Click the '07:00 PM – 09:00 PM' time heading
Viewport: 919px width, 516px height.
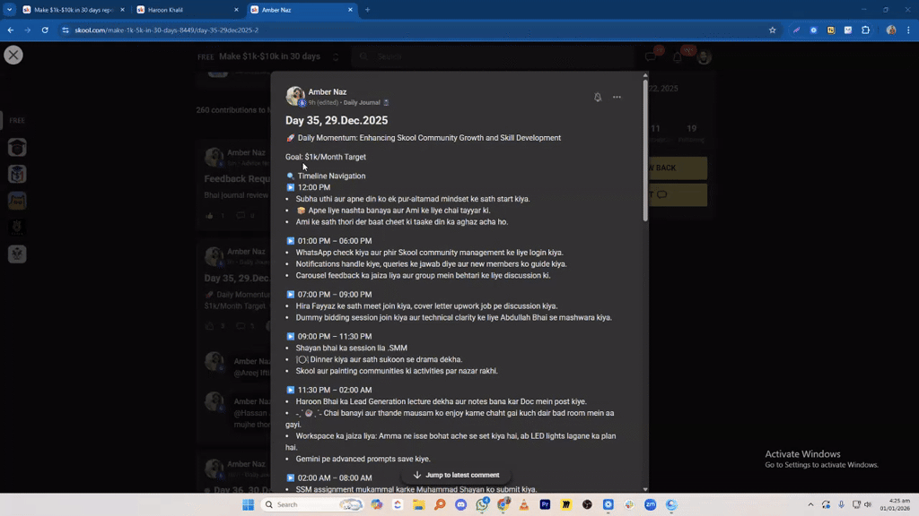[334, 294]
